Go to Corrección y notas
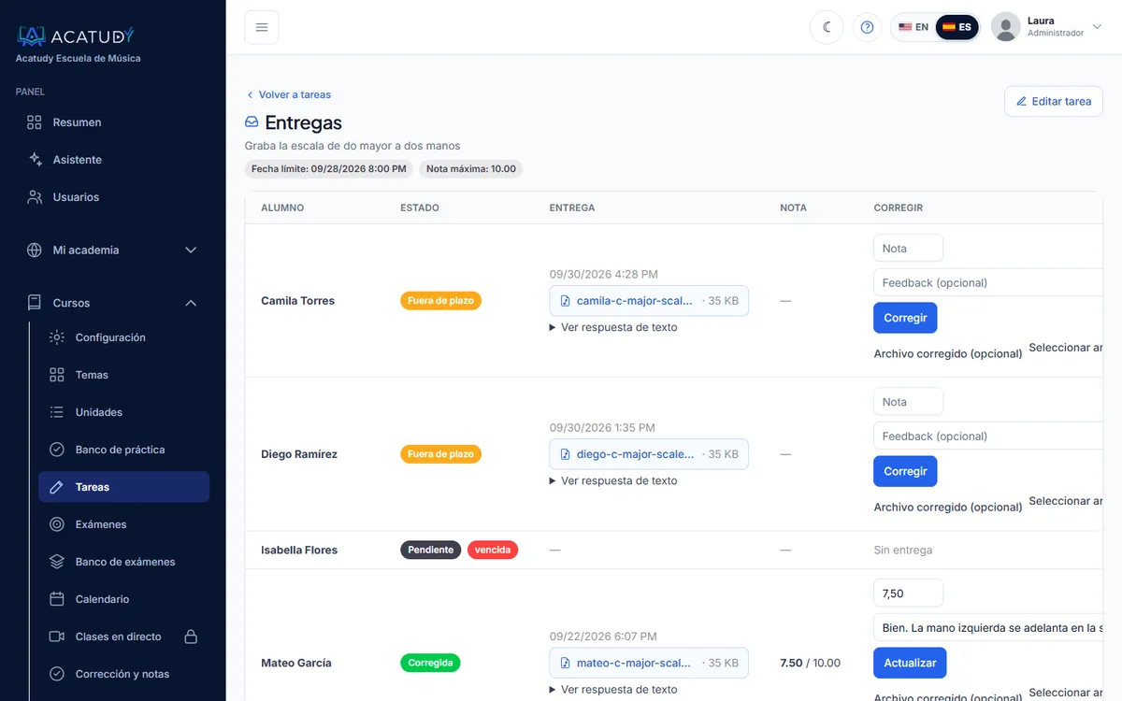Screen dimensions: 1122x701 123,674
